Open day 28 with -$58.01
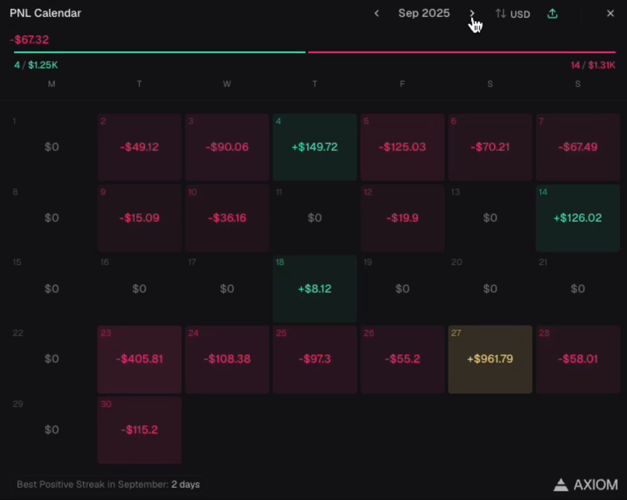Viewport: 627px width, 500px height. [x=578, y=359]
